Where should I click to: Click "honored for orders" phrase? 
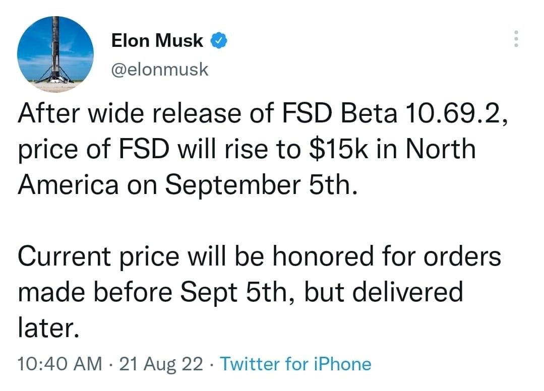[x=387, y=256]
